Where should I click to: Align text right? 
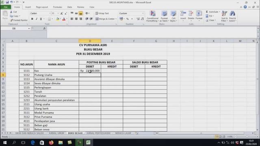tap(81, 19)
